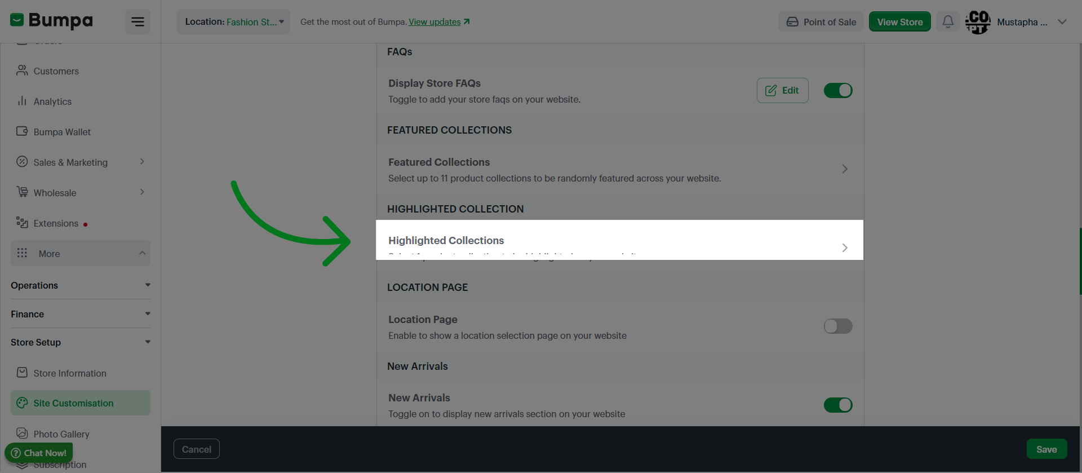Image resolution: width=1082 pixels, height=473 pixels.
Task: Collapse sidebar with hamburger menu icon
Action: (x=138, y=22)
